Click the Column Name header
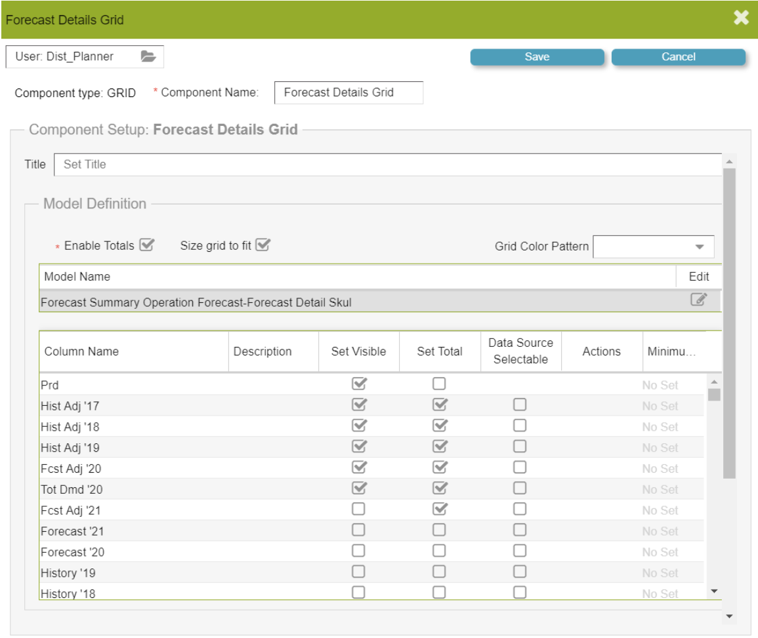The image size is (758, 638). coord(82,351)
